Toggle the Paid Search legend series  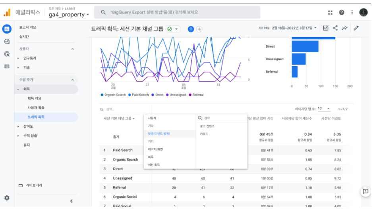pos(139,95)
